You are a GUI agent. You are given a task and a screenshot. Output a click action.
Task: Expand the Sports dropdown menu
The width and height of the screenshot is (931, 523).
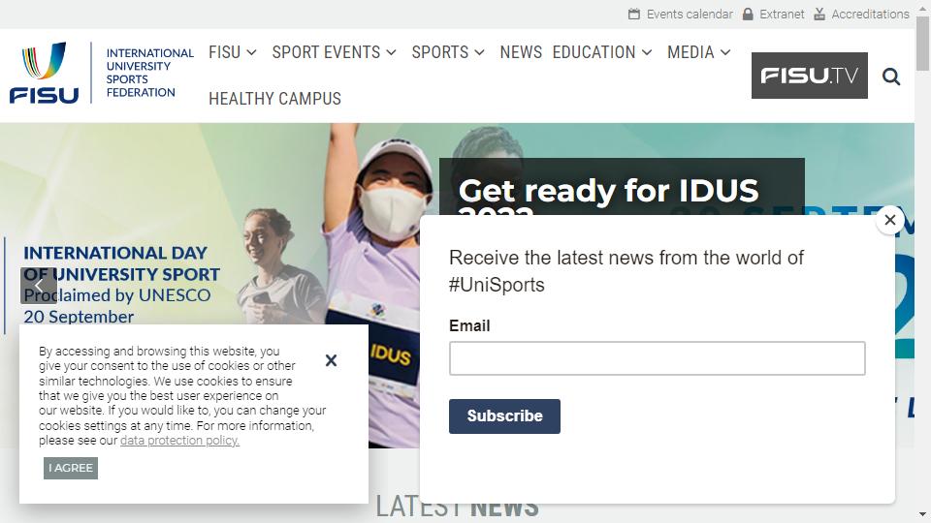click(x=448, y=52)
